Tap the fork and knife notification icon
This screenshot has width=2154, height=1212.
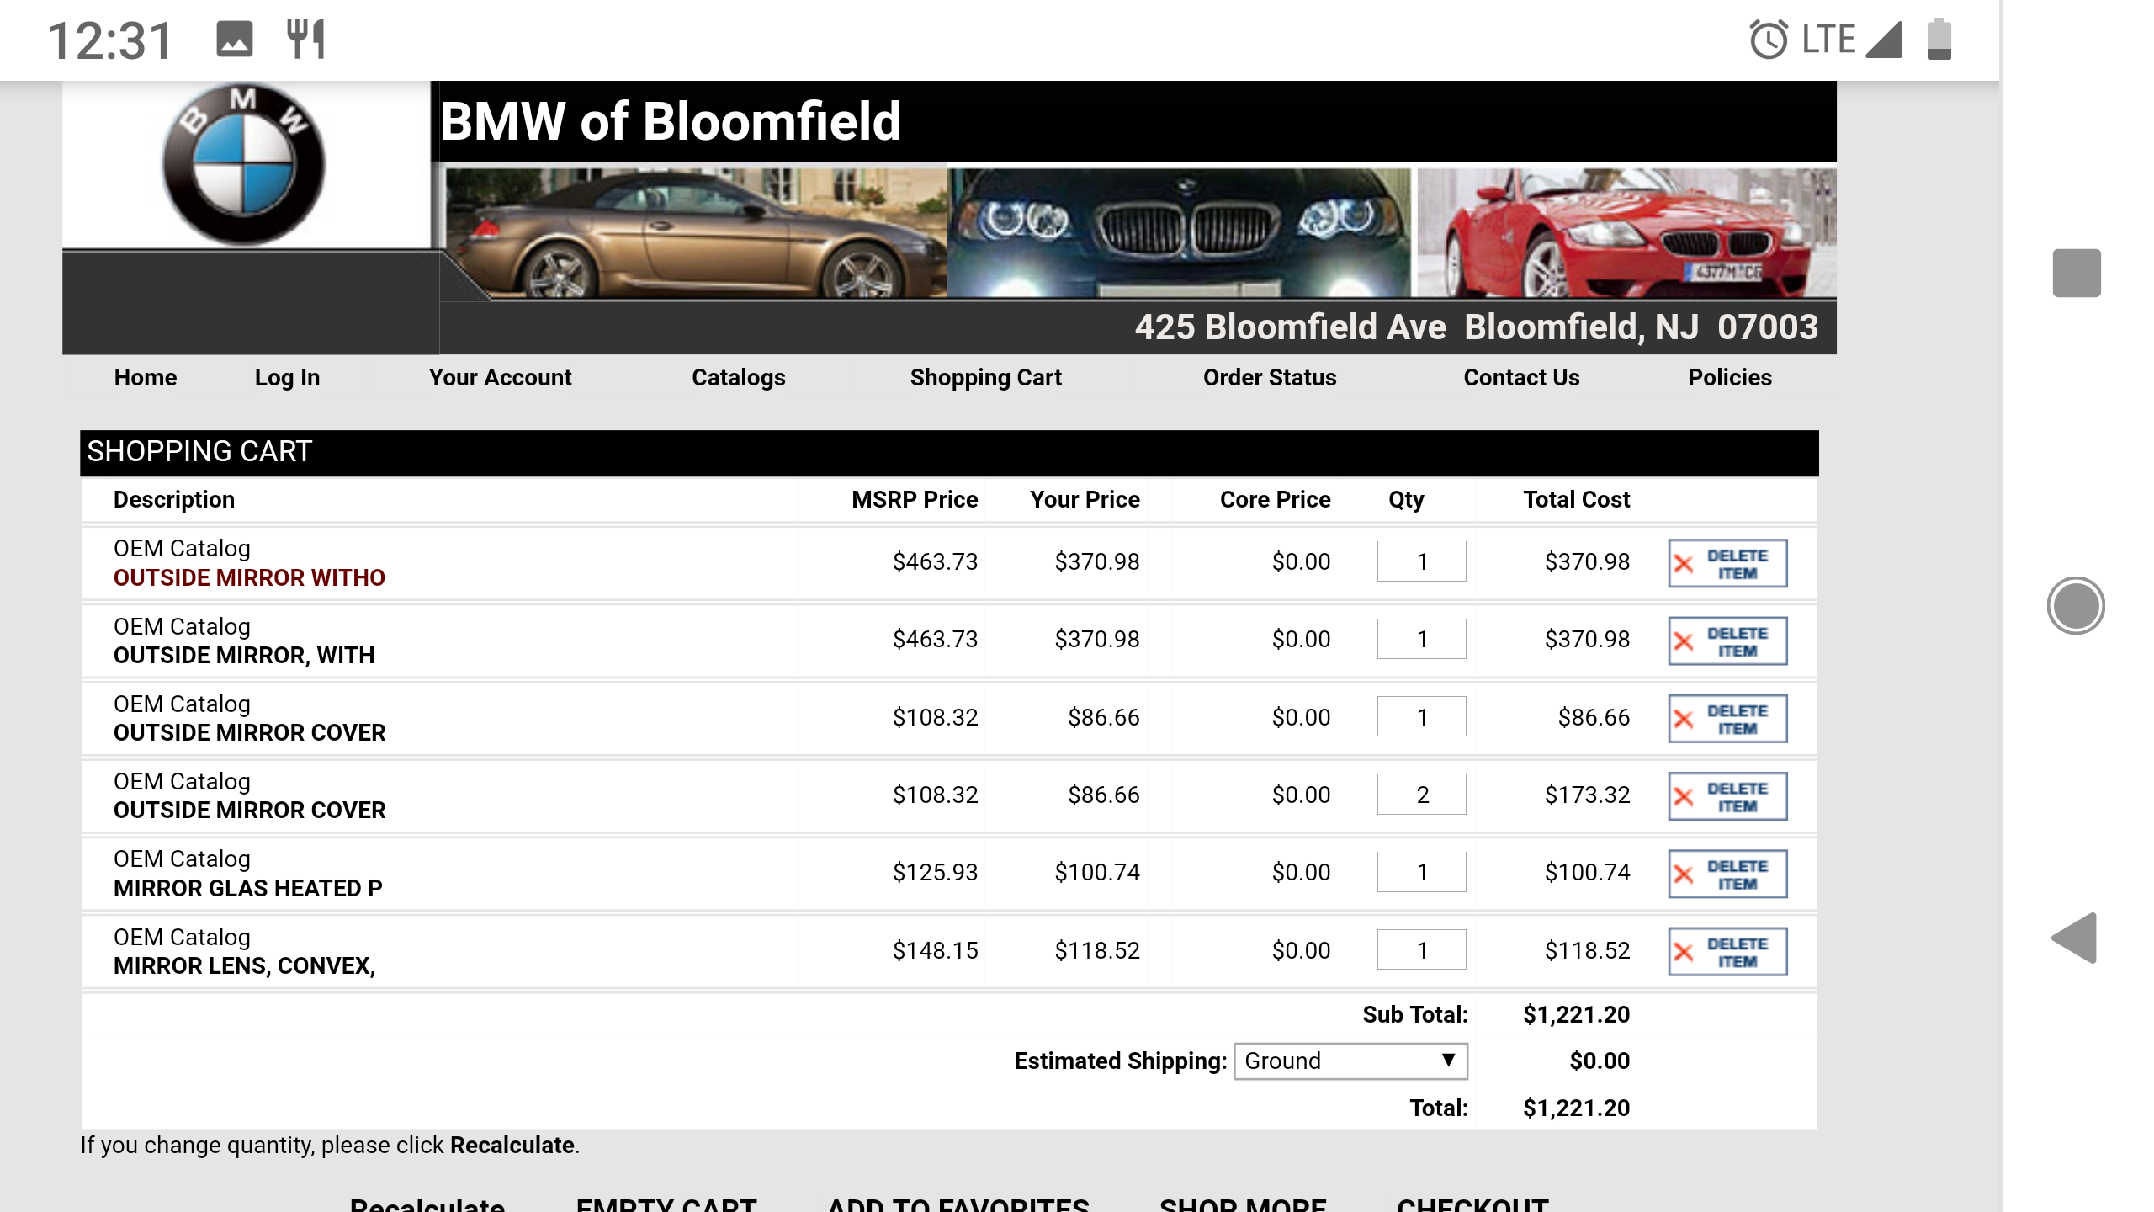pos(305,39)
